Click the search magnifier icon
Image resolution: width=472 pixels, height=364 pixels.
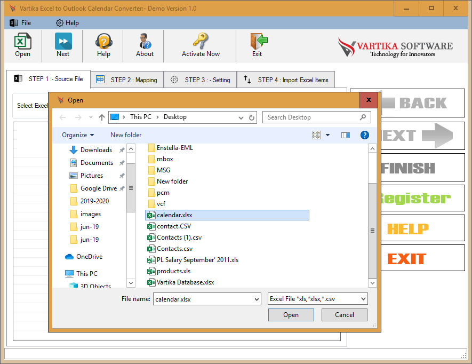363,117
